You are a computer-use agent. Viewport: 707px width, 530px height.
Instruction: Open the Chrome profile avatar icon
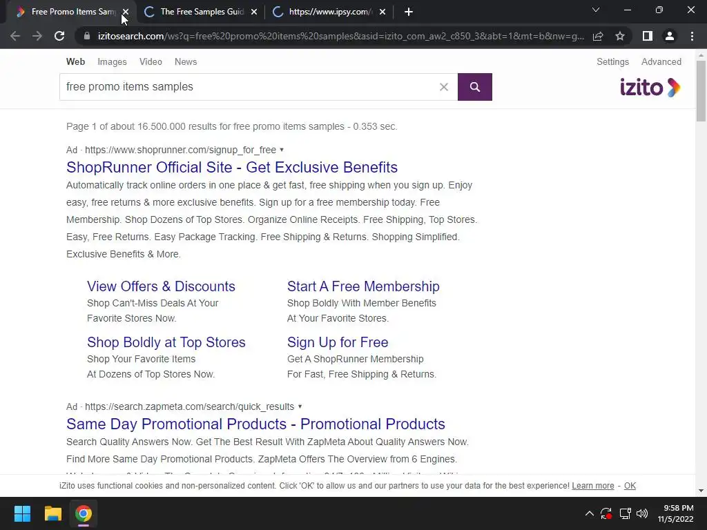[670, 36]
